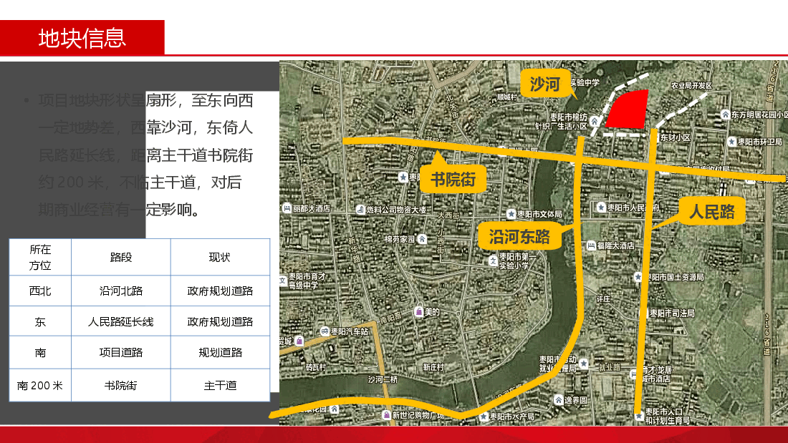
Task: Click the red fan-shaped land plot
Action: tap(628, 109)
